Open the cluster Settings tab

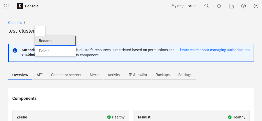pos(185,75)
